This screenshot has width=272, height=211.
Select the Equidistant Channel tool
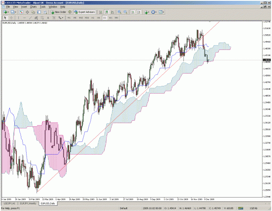(x=36, y=18)
